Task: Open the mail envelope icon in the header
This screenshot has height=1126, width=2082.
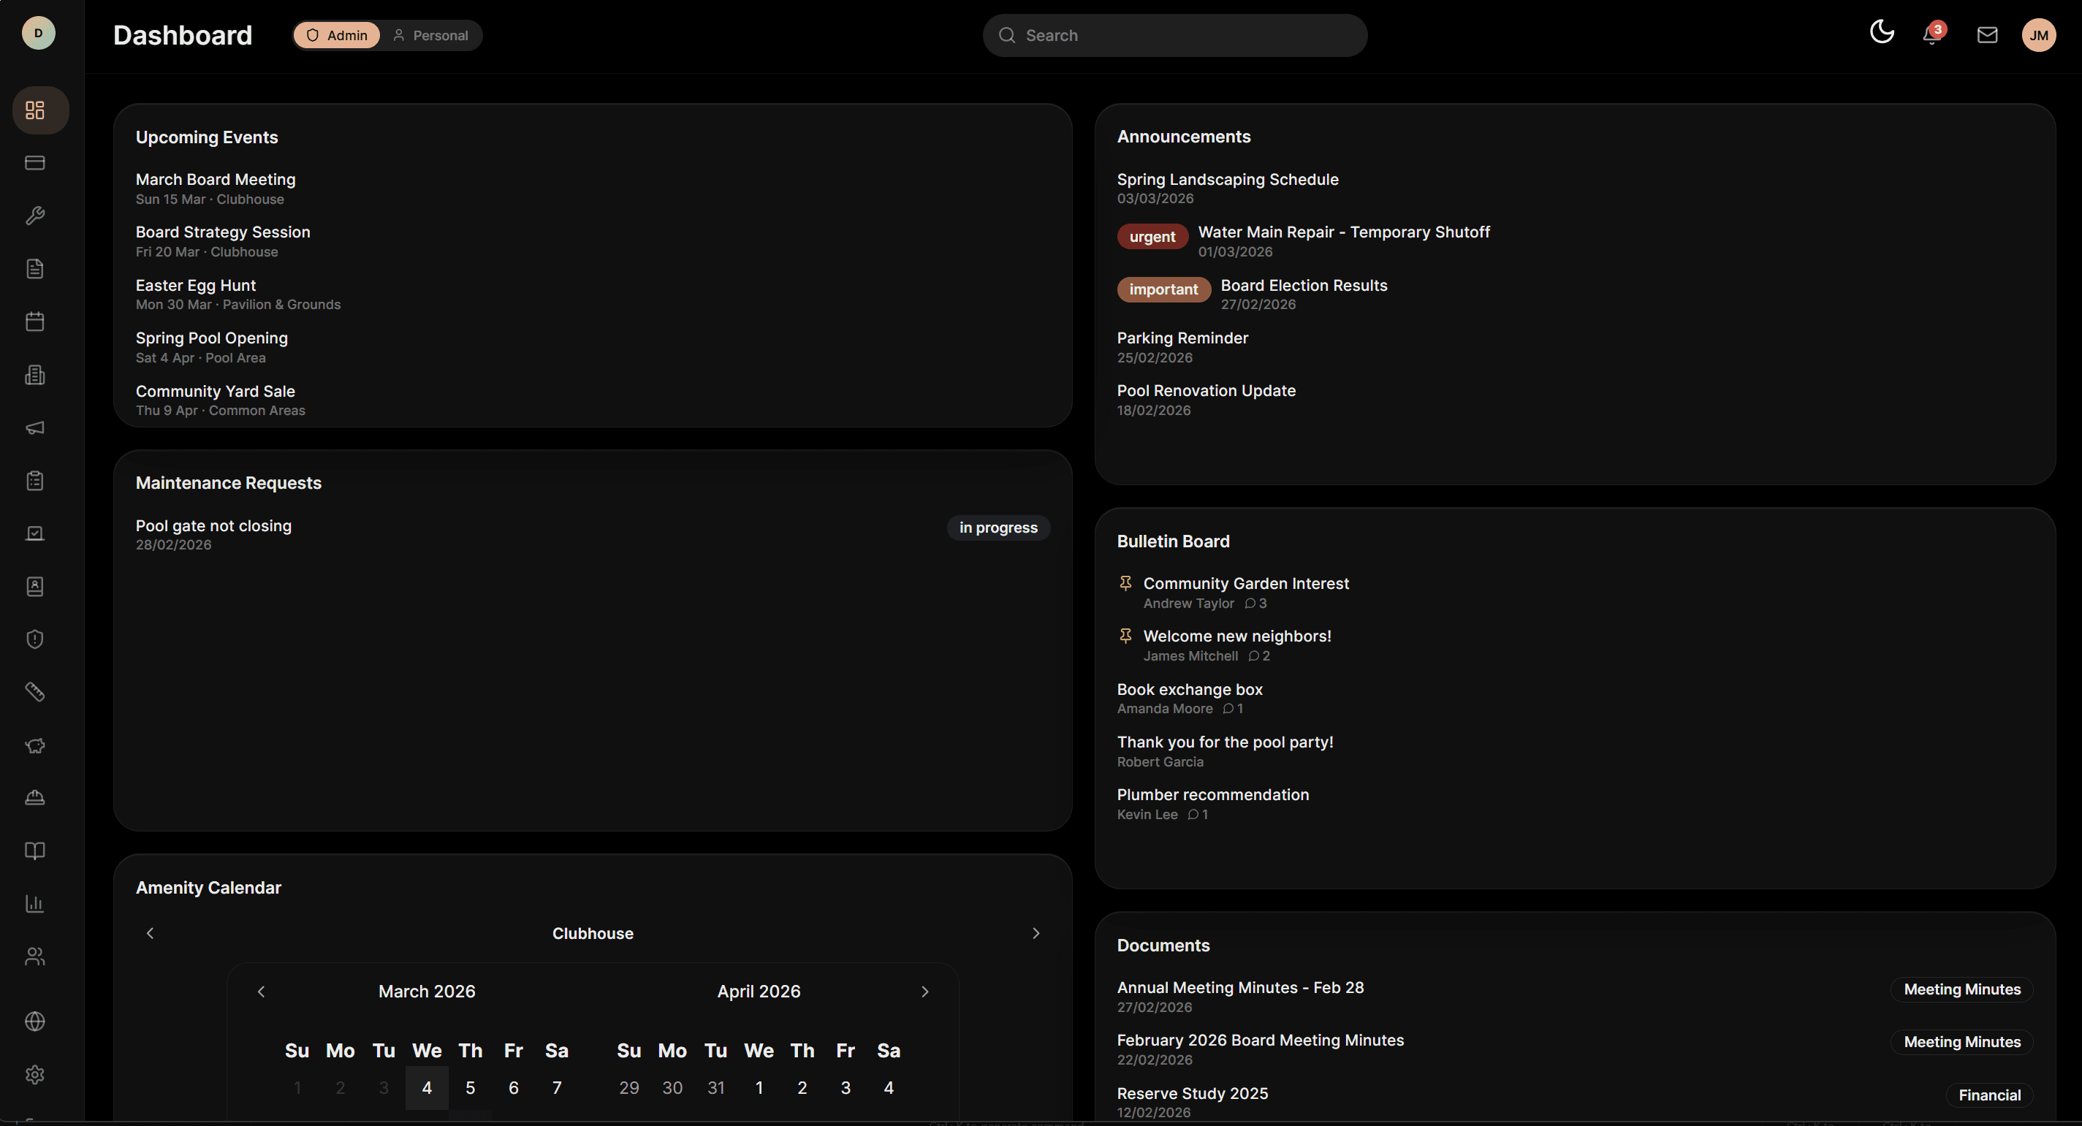Action: [1988, 35]
